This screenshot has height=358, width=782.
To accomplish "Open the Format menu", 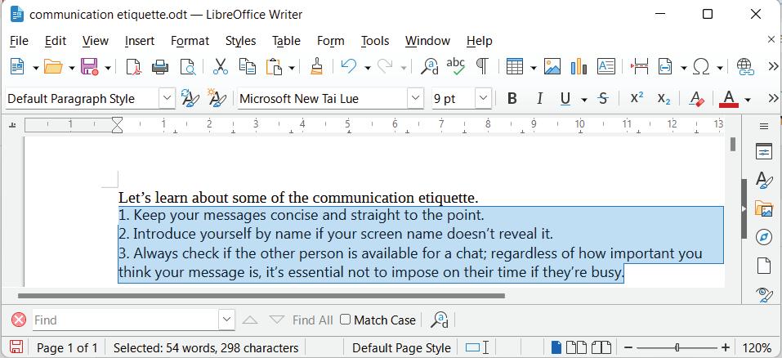I will tap(190, 40).
